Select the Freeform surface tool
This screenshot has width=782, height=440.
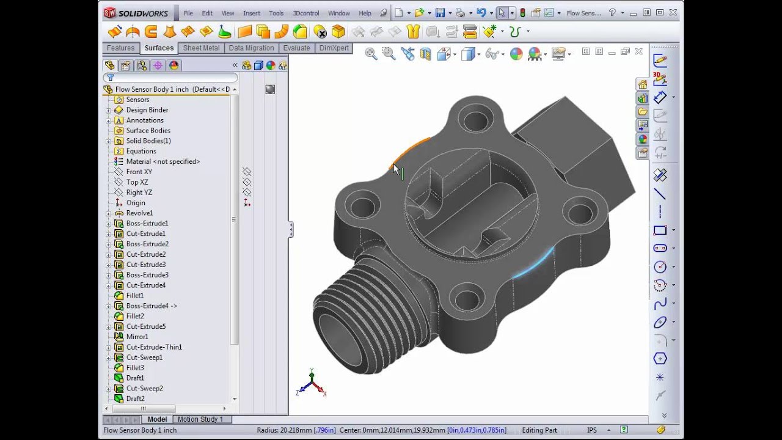point(224,32)
